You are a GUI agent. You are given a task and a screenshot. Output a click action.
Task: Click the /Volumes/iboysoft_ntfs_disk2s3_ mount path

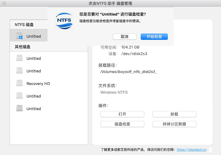(129, 72)
